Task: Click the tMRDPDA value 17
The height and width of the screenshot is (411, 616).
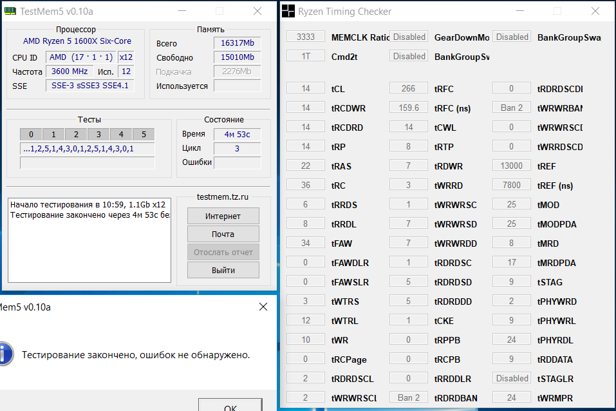Action: (512, 262)
